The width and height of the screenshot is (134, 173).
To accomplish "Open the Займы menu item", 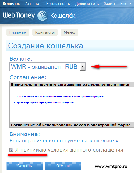I will coord(109,4).
